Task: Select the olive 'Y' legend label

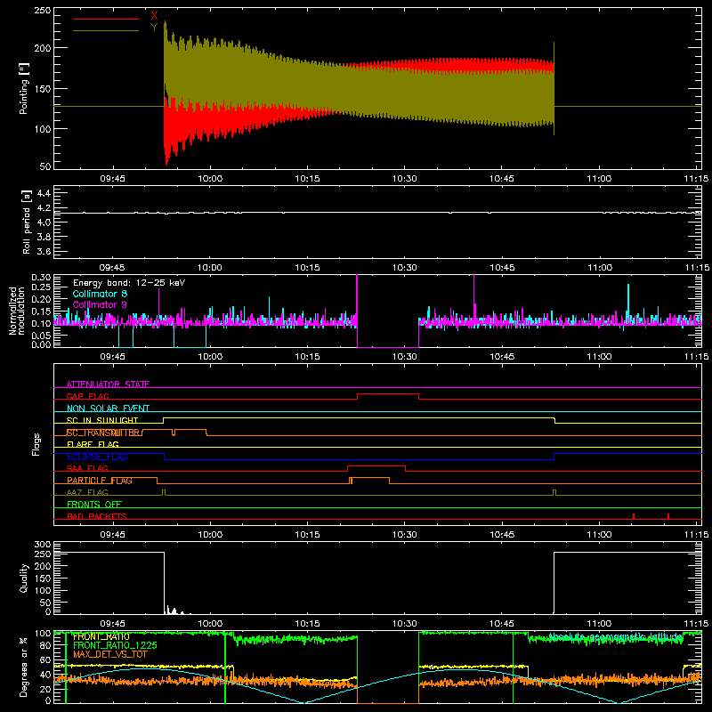Action: pos(154,28)
